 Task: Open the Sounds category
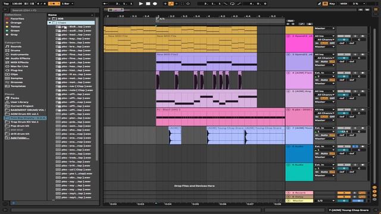[16, 46]
